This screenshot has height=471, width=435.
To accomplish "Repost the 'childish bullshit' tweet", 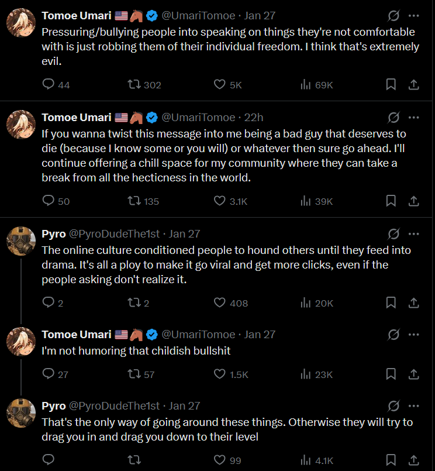I will pyautogui.click(x=134, y=374).
